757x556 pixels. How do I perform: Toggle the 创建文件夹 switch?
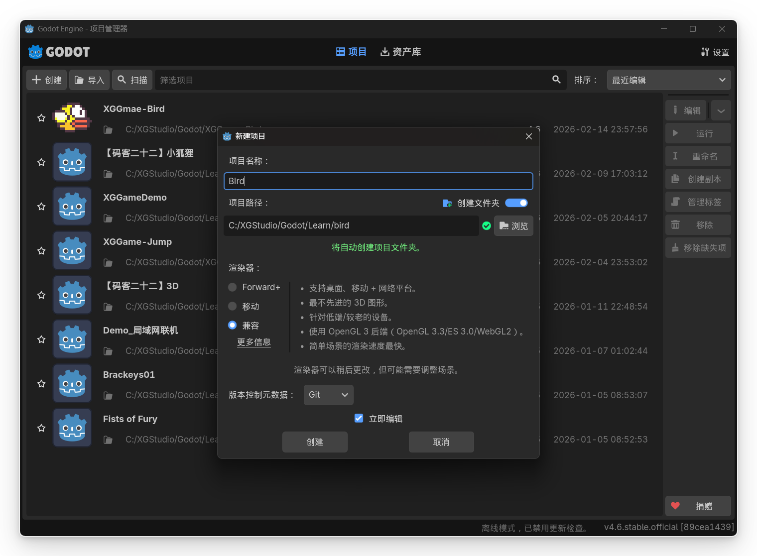516,203
